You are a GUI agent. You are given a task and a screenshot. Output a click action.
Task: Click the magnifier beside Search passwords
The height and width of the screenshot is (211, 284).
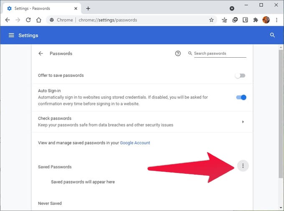click(x=190, y=53)
